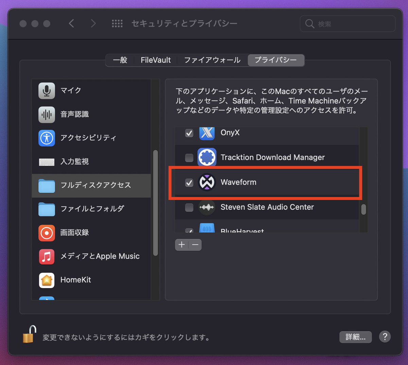408x365 pixels.
Task: Click the BlueHarvest app icon
Action: coord(207,228)
